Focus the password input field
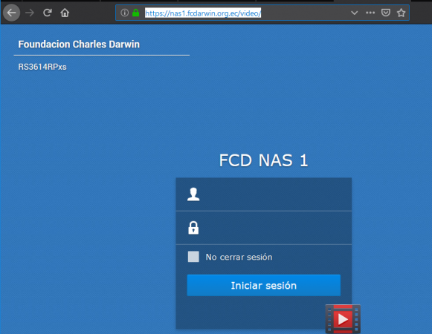 pos(264,228)
